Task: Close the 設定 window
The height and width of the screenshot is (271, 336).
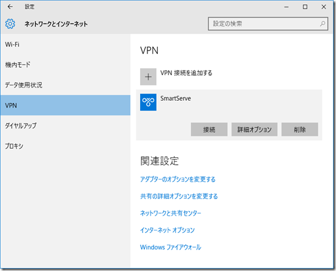Action: click(x=324, y=7)
